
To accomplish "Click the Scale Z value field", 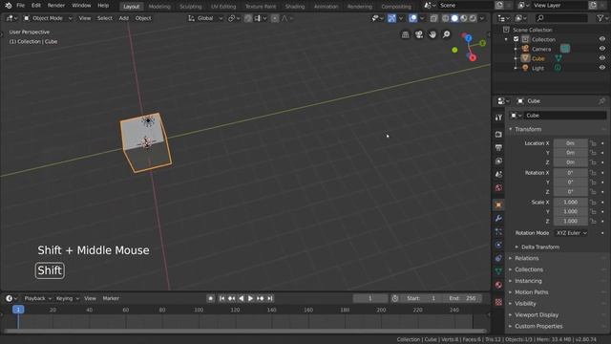I will 571,221.
